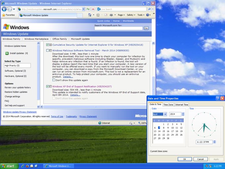Open the Windows Marketplace link

36,39
